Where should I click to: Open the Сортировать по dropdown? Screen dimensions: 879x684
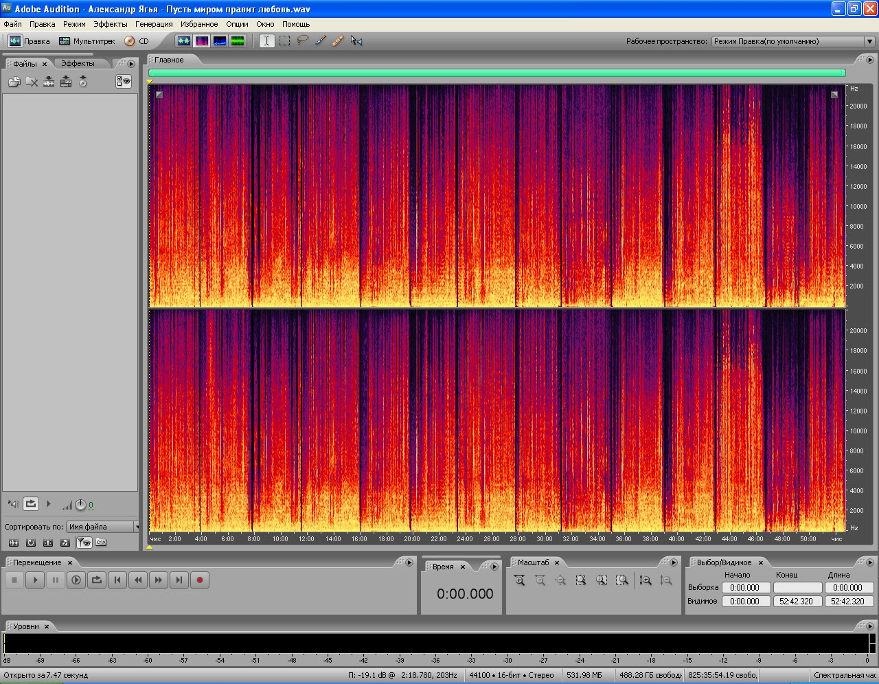pos(103,527)
